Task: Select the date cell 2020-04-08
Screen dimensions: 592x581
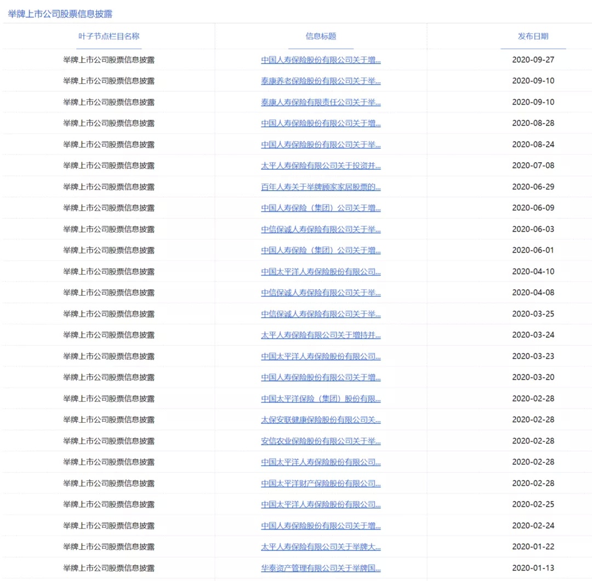Action: coord(533,292)
